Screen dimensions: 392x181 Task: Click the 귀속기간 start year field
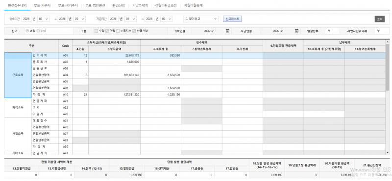coord(26,19)
